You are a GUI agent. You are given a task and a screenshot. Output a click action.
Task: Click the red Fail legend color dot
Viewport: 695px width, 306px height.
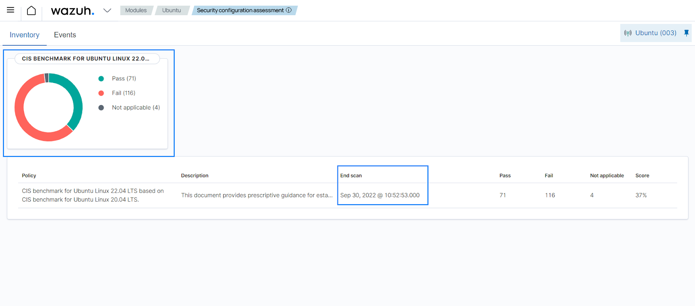(101, 93)
